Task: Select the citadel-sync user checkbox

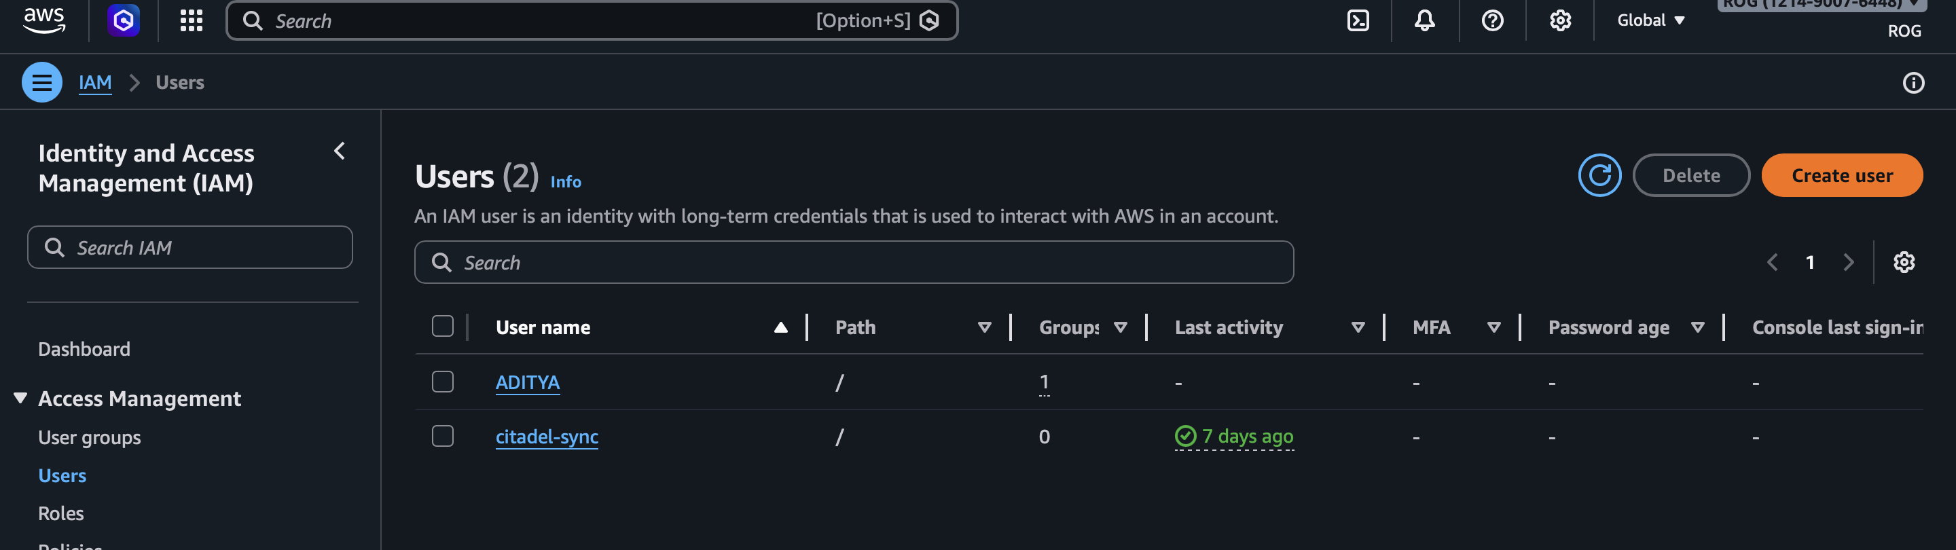Action: pos(443,436)
